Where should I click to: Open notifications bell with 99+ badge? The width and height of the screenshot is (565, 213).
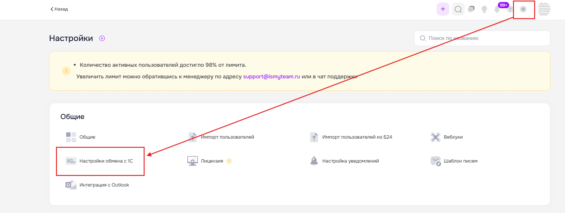[497, 9]
